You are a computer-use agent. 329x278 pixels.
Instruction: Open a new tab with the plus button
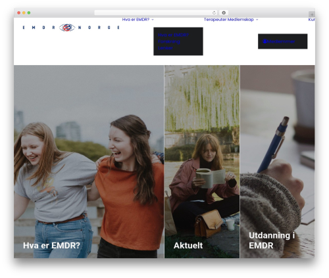coord(312,14)
